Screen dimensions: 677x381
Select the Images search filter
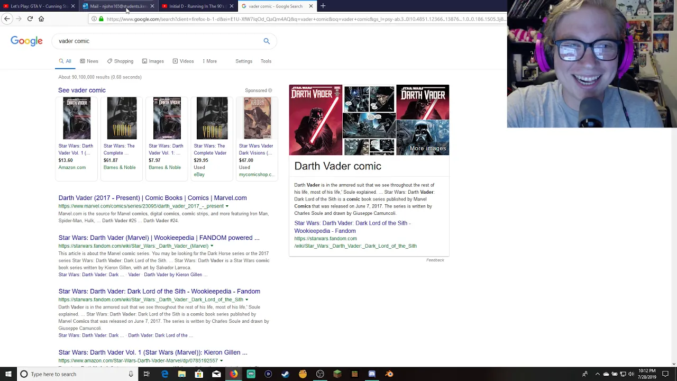pyautogui.click(x=153, y=61)
